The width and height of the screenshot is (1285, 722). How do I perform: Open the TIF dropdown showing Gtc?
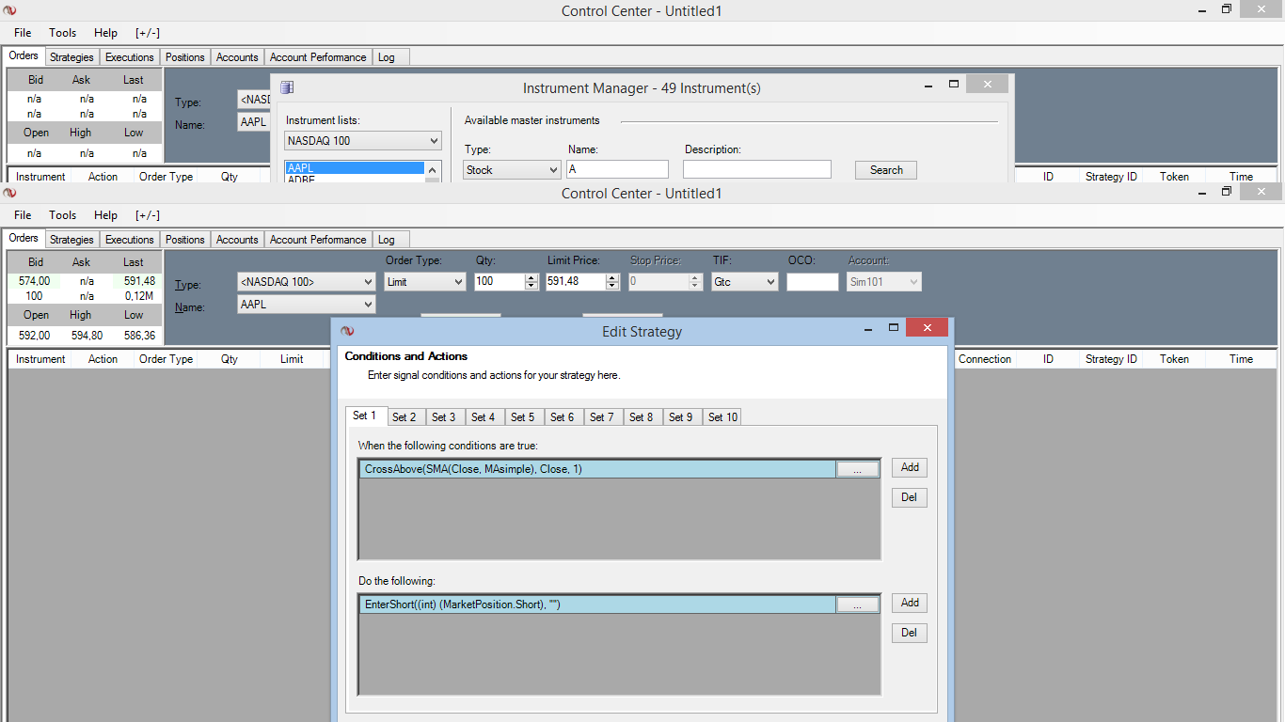745,282
